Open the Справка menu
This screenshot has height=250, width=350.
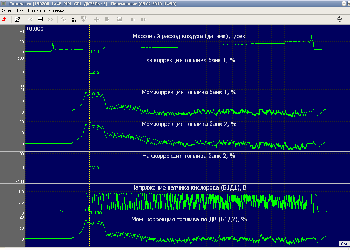point(57,10)
